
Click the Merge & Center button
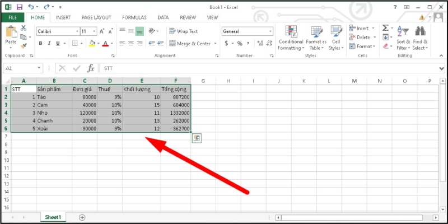pos(193,43)
